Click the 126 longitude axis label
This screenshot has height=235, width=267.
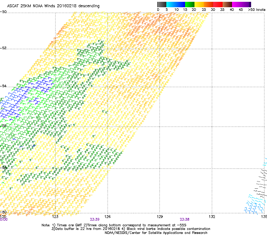108,217
